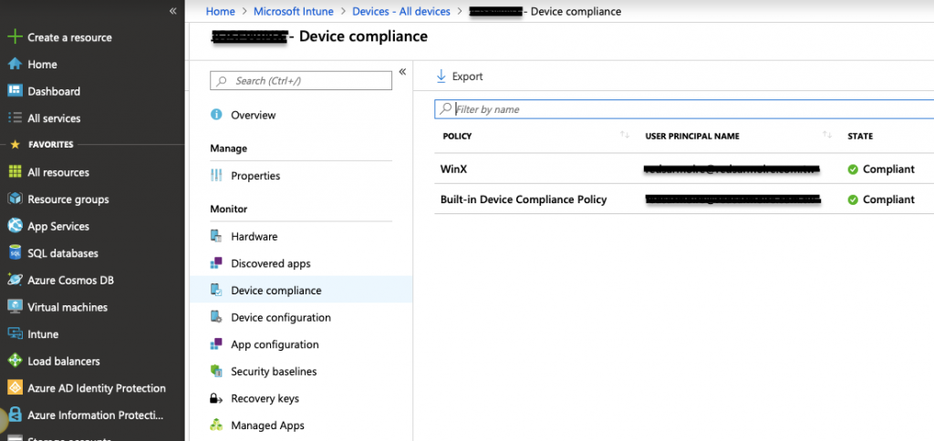The image size is (934, 441).
Task: Click the Properties bars icon
Action: (217, 176)
